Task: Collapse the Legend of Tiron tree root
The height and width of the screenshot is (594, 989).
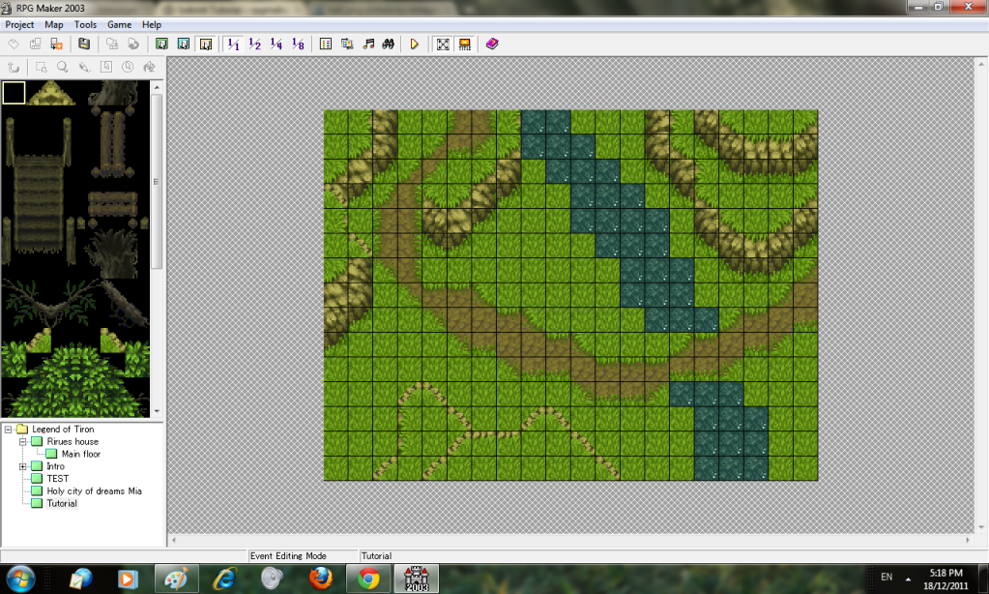Action: pos(8,430)
